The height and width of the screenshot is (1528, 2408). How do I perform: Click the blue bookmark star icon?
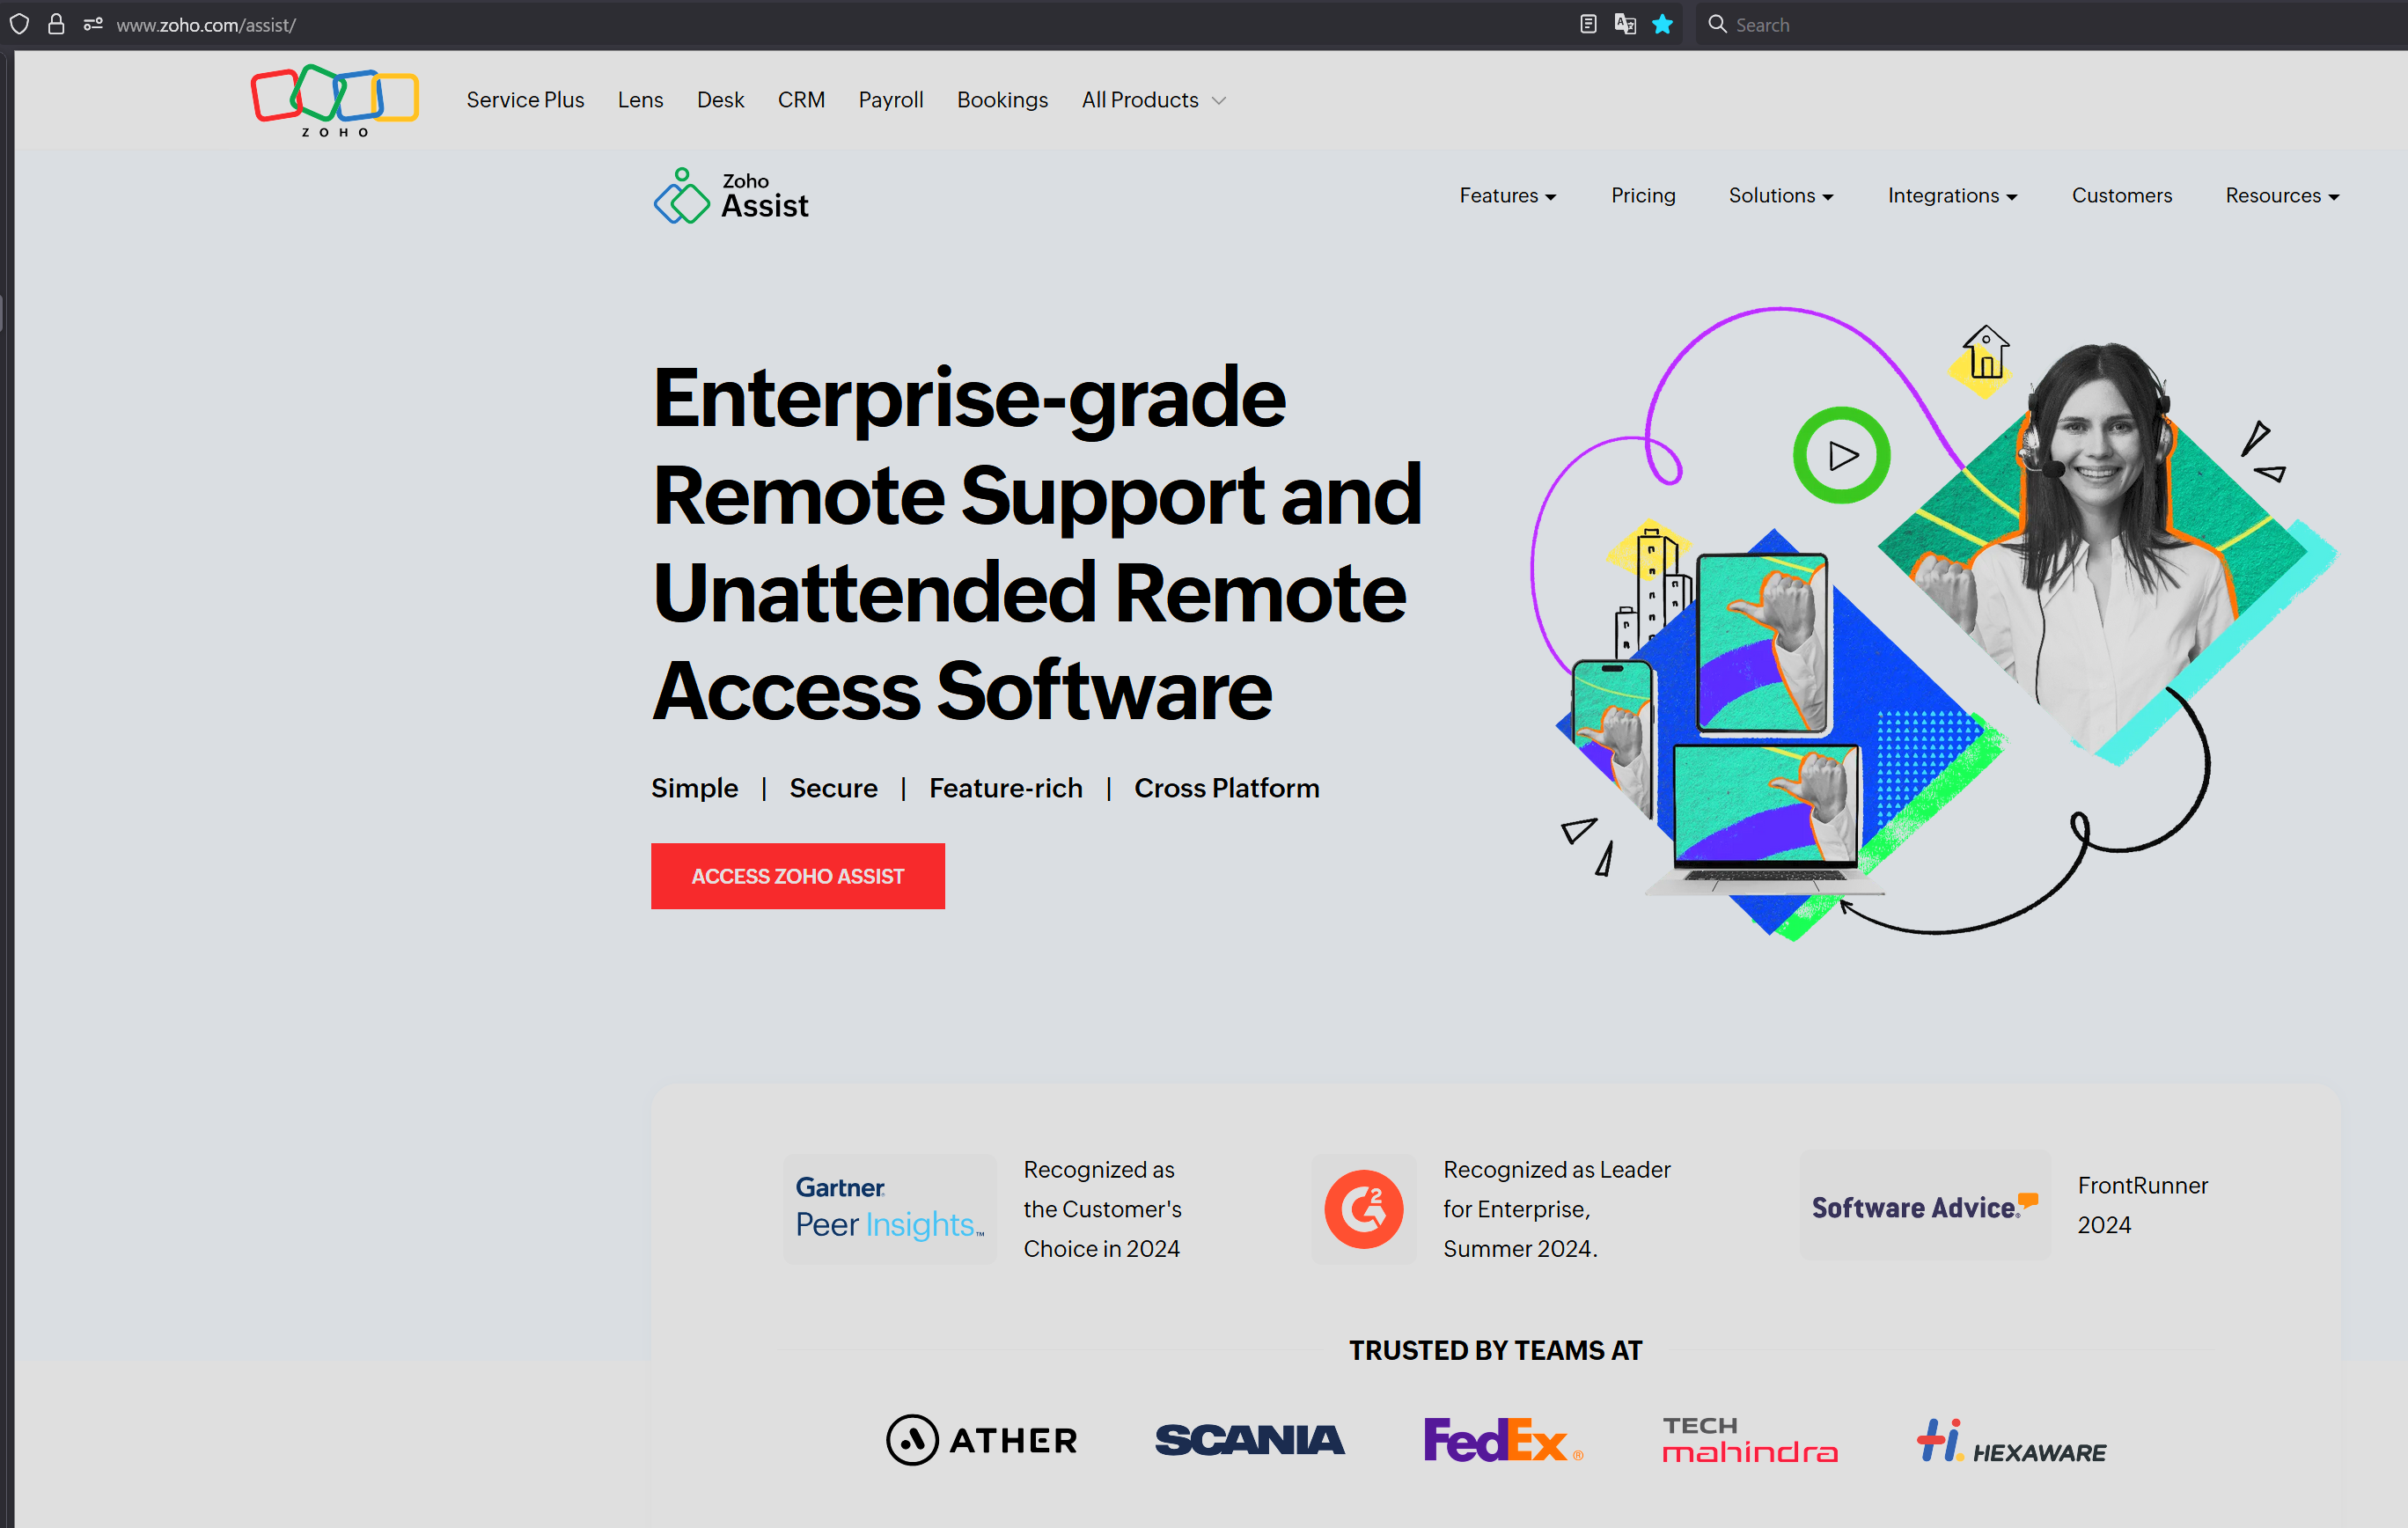tap(1662, 24)
